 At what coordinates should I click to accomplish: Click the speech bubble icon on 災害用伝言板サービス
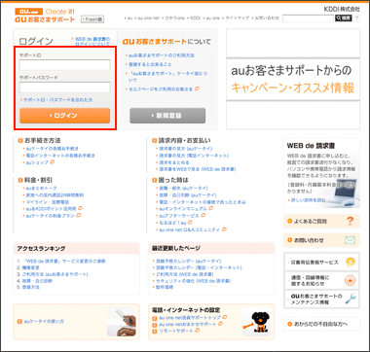351,262
